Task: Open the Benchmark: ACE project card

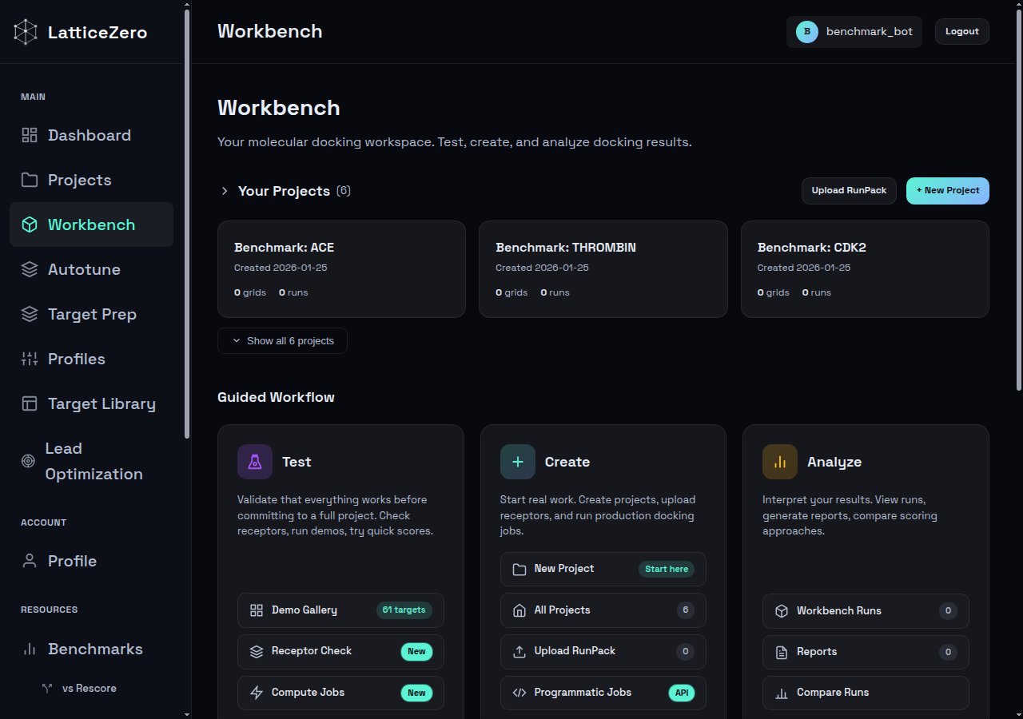Action: tap(341, 269)
